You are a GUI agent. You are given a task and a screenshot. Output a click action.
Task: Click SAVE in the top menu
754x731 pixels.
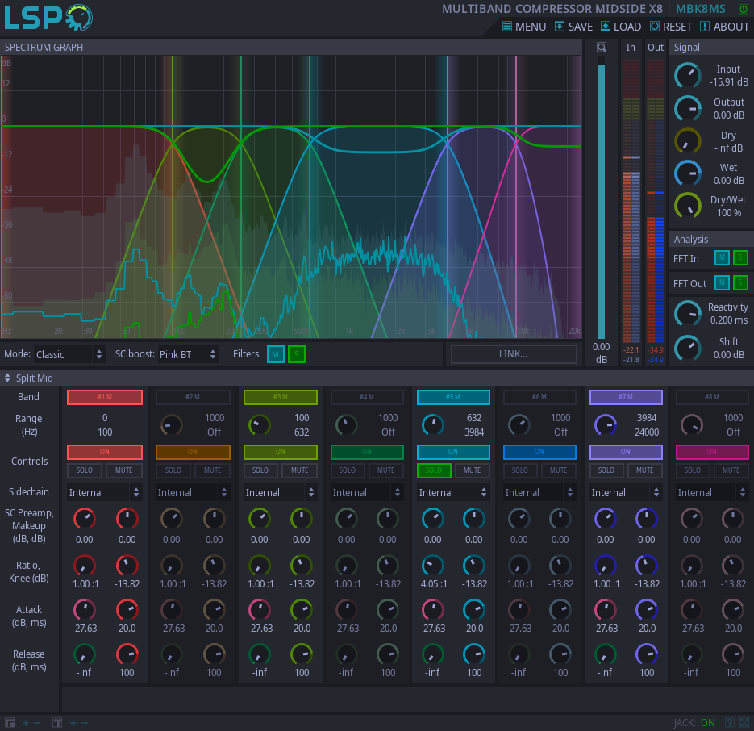573,27
